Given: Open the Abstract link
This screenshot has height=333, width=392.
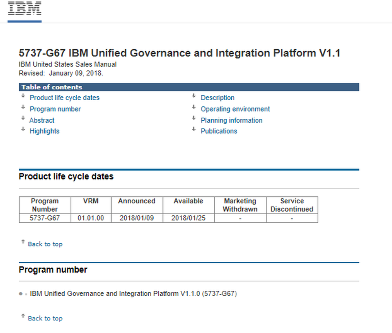Looking at the screenshot, I should 42,120.
